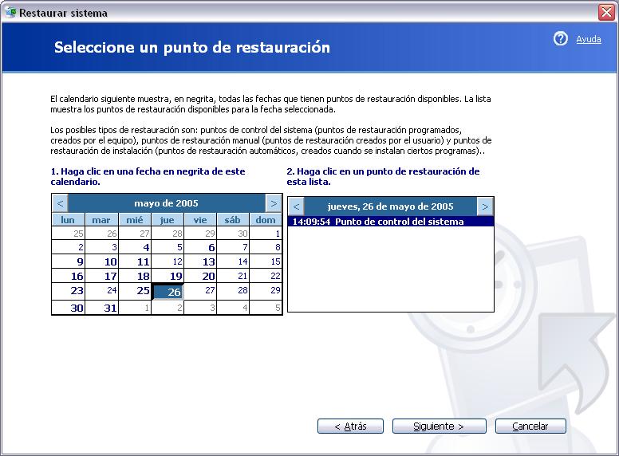The image size is (619, 456).
Task: Click the Siguiente button
Action: [x=439, y=426]
